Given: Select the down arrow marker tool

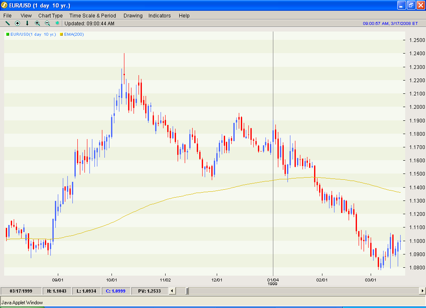Looking at the screenshot, I should pyautogui.click(x=27, y=23).
